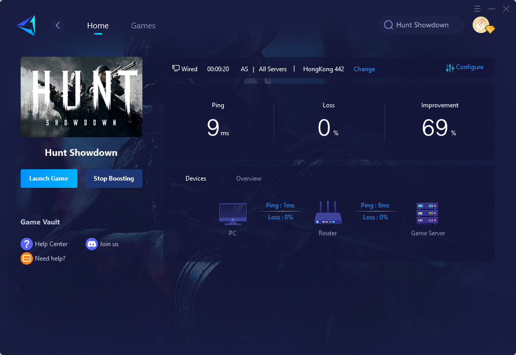Image resolution: width=516 pixels, height=355 pixels.
Task: Stop Boosting the game
Action: (x=114, y=179)
